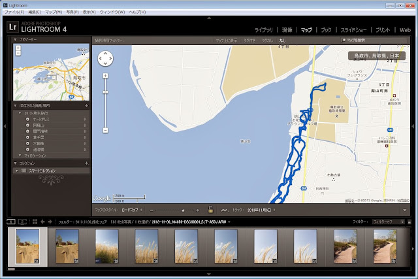Select the 草千里 saved location marker
418x279 pixels.
[x=27, y=138]
